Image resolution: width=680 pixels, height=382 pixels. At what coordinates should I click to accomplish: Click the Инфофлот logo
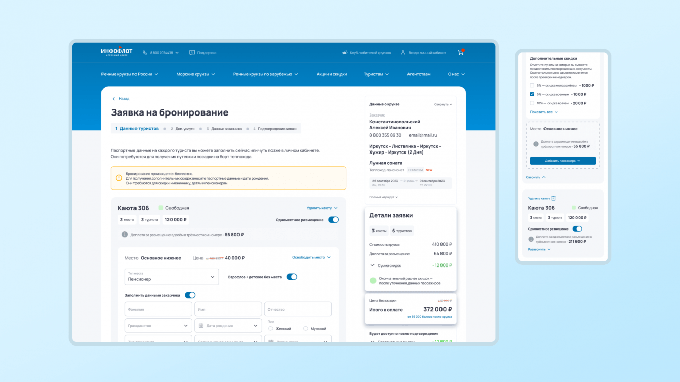(x=116, y=52)
